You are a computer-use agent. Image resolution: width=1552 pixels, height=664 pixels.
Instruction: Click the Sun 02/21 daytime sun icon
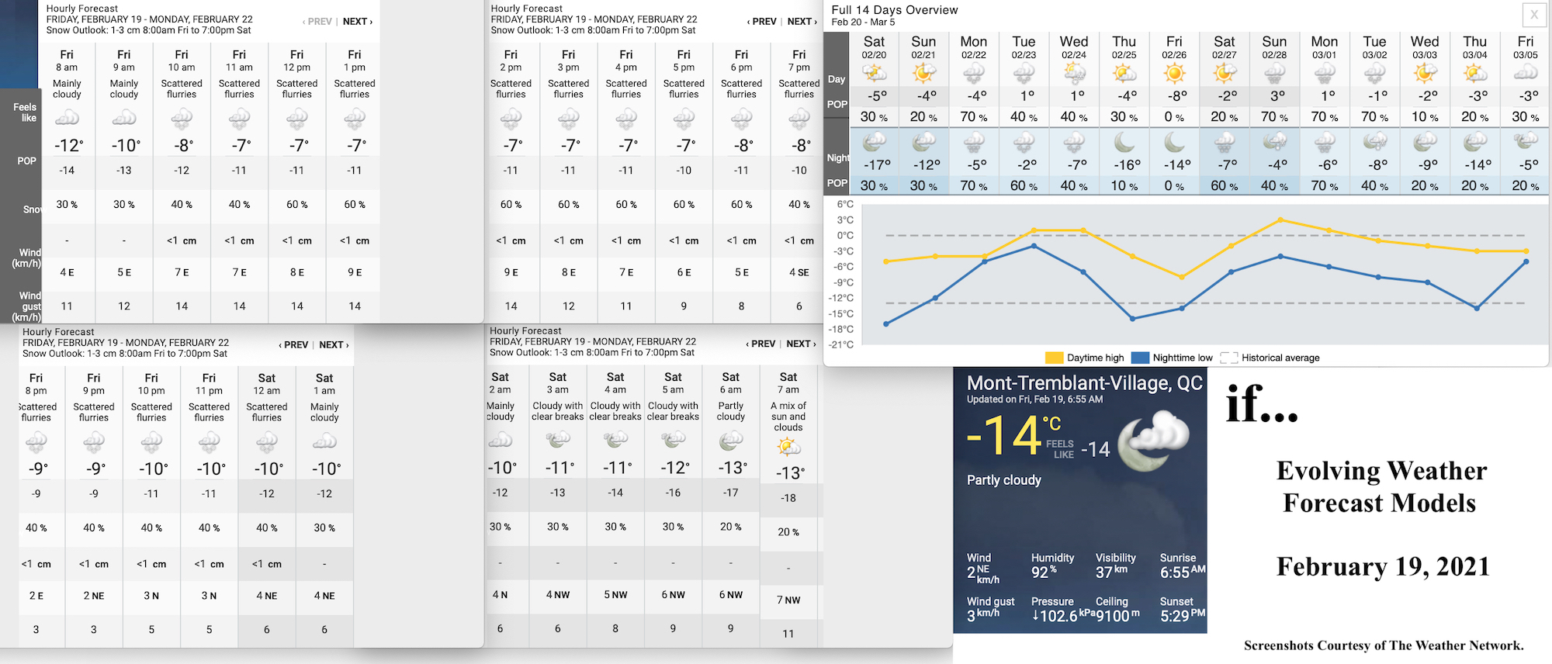(x=923, y=74)
